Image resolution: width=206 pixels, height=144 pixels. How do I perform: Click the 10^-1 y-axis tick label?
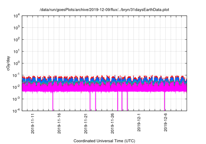(16, 75)
